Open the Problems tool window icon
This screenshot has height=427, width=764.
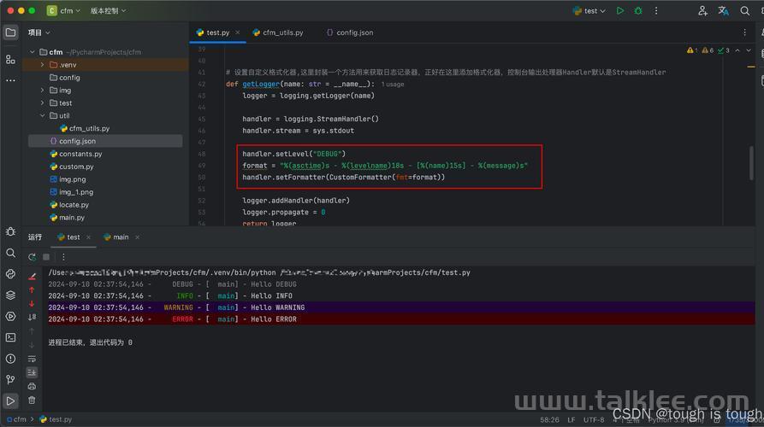[x=10, y=359]
